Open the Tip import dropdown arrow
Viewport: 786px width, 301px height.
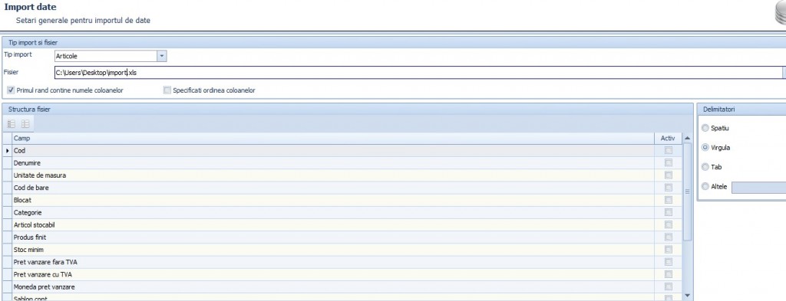click(161, 57)
